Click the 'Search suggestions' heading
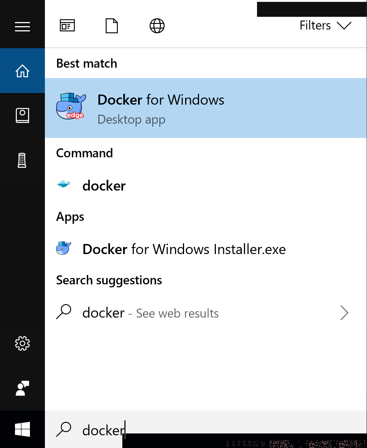Image resolution: width=367 pixels, height=448 pixels. click(x=109, y=280)
